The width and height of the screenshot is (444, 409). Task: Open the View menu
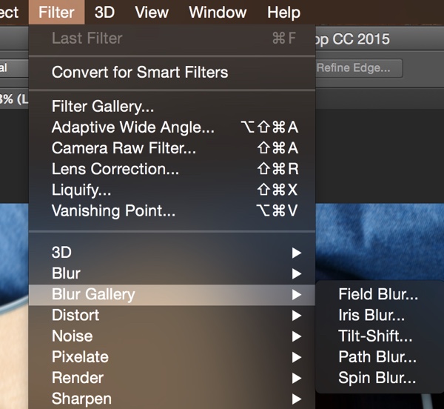click(x=152, y=13)
